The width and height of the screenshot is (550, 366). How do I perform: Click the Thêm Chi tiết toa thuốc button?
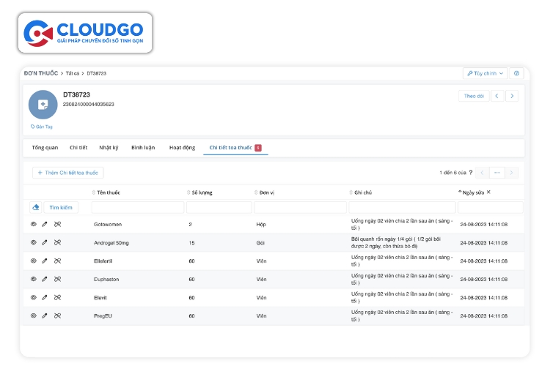click(x=67, y=173)
